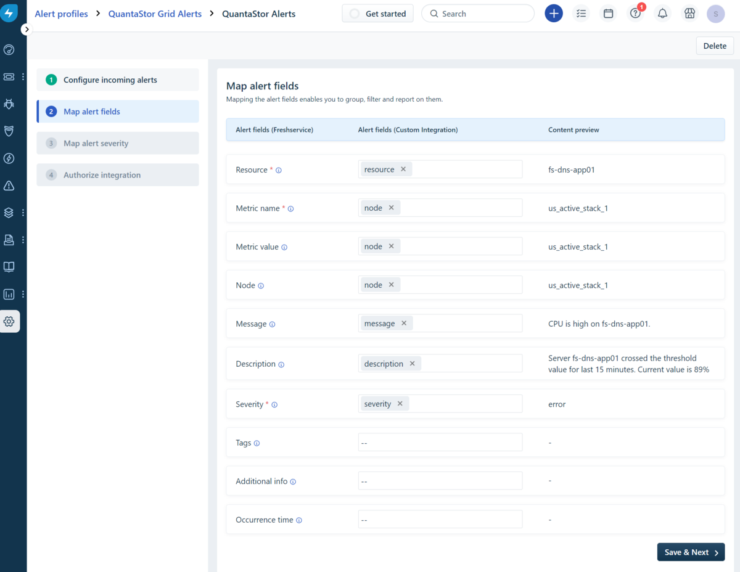
Task: Open the Dashboard gauge icon in sidebar
Action: pyautogui.click(x=9, y=50)
